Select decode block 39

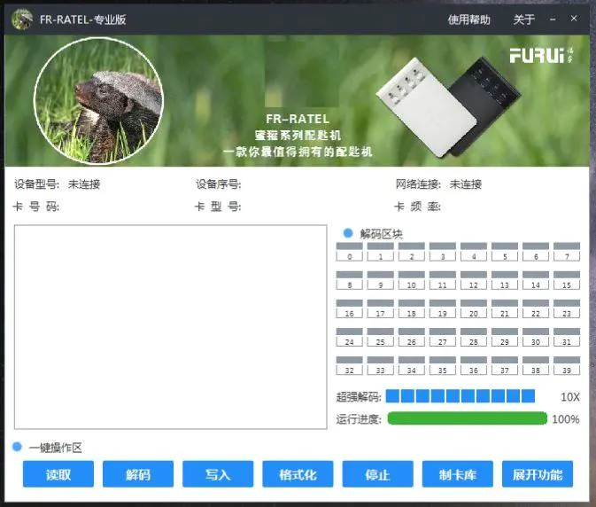pos(567,366)
